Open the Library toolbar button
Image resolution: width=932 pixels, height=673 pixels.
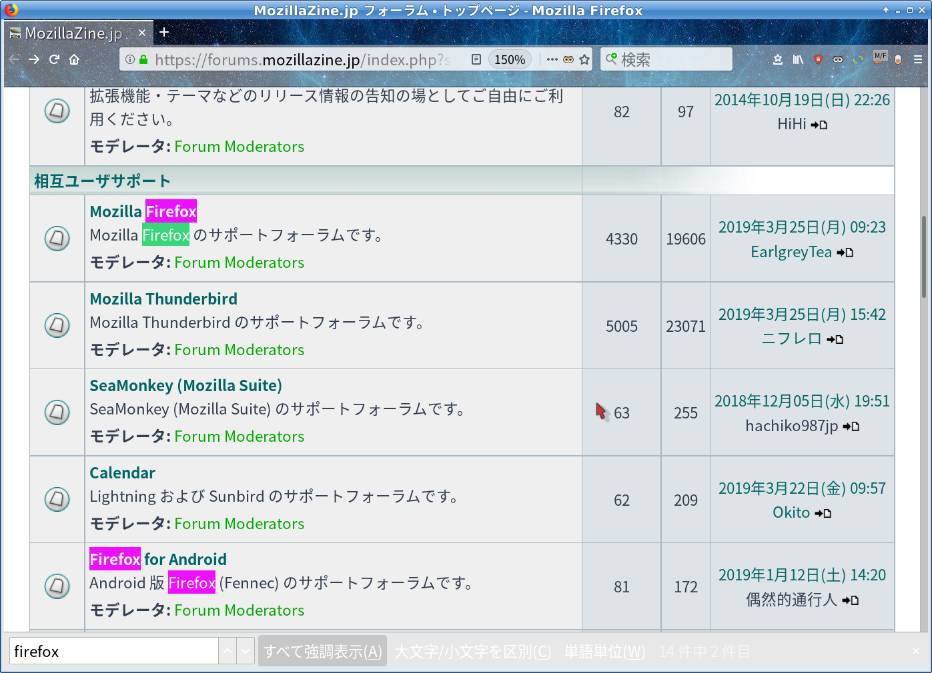(798, 59)
